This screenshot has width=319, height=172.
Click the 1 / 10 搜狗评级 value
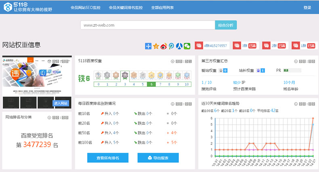click(206, 82)
